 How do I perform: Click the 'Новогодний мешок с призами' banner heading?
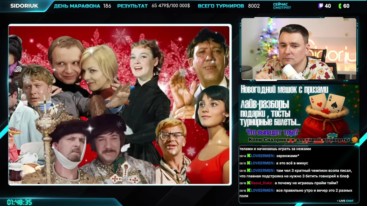pos(284,89)
